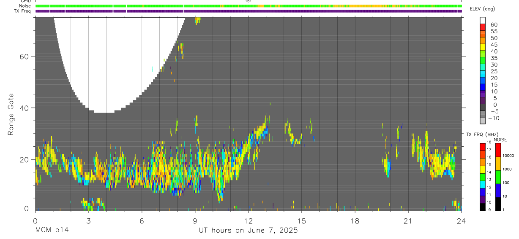Click the red top segment of TX FRQ colorbar
519x239 pixels.
point(483,147)
